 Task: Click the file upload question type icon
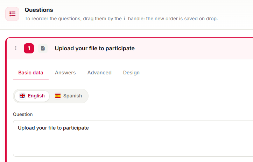(x=43, y=48)
